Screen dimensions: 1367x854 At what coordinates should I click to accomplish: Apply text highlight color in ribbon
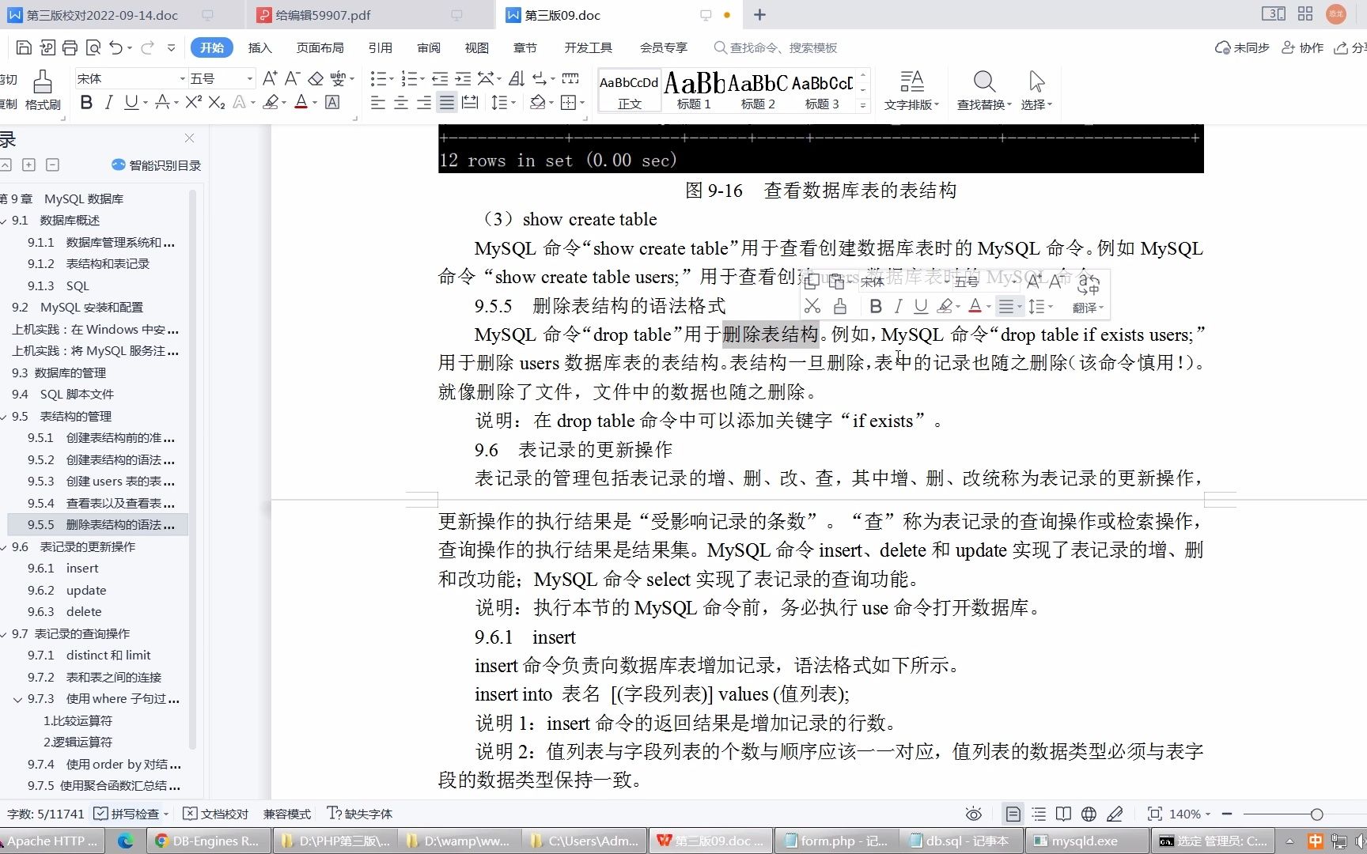(x=271, y=102)
